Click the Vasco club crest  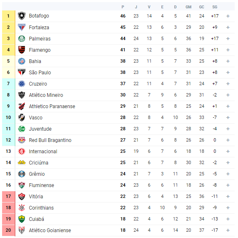pos(22,117)
